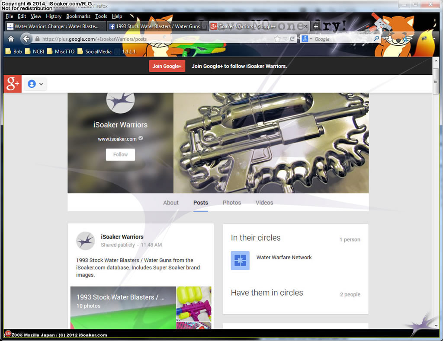Screen dimensions: 443x341
Task: Open the NCBI bookmarks folder
Action: [x=35, y=51]
